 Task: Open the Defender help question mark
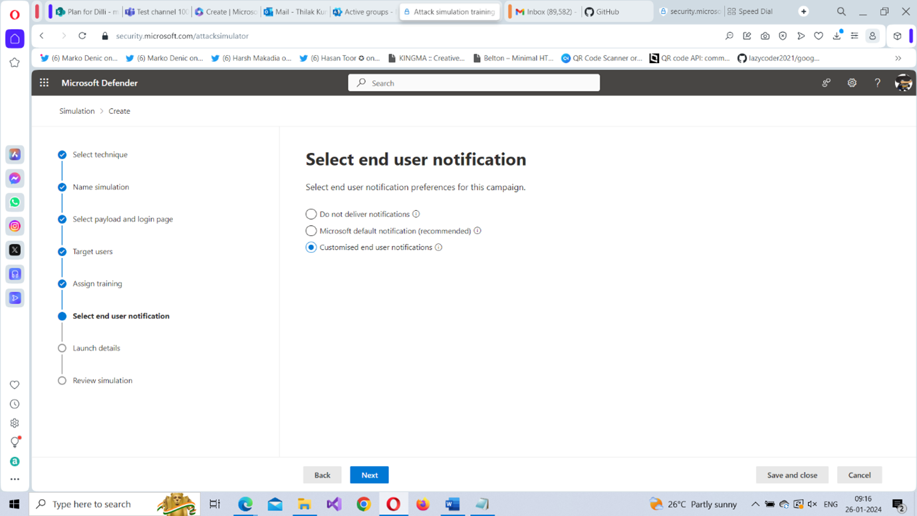click(x=877, y=83)
